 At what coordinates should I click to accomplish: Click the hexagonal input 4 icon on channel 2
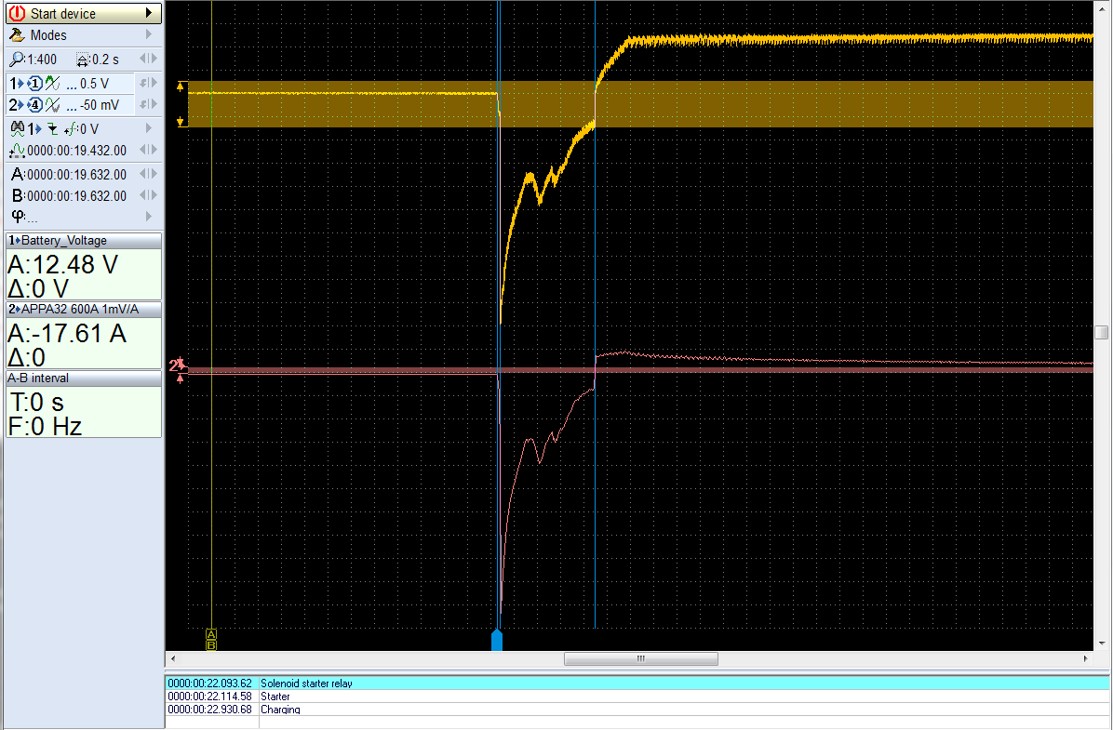coord(37,105)
